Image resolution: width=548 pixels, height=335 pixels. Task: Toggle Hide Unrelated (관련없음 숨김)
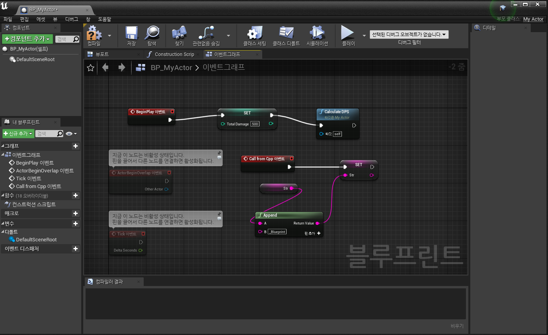206,35
